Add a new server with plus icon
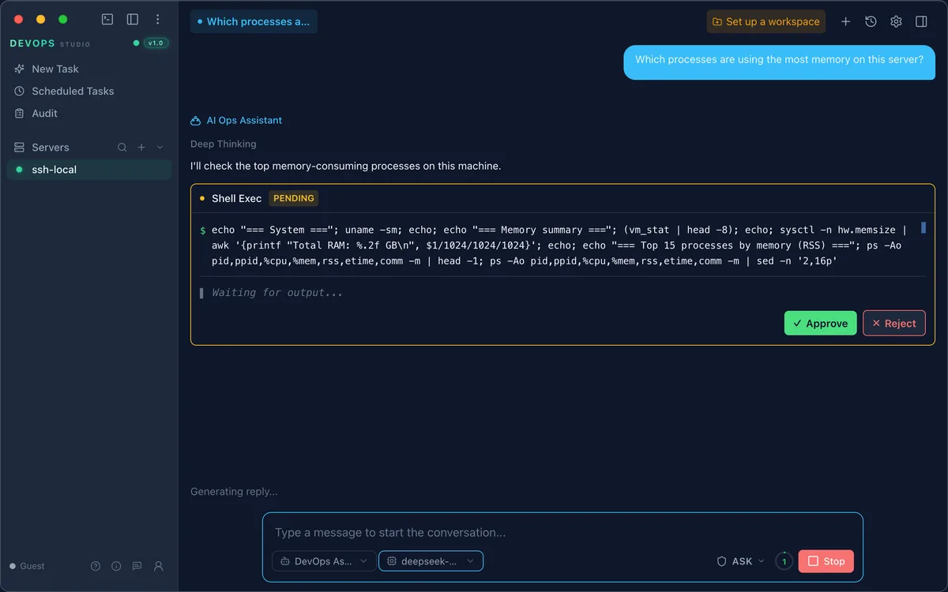The width and height of the screenshot is (948, 592). [x=141, y=148]
